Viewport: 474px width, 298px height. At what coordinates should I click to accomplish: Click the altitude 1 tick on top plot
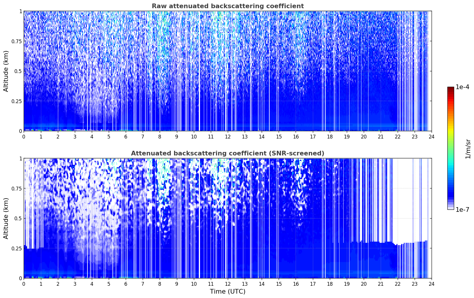20,11
